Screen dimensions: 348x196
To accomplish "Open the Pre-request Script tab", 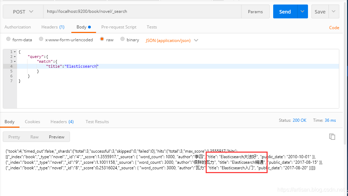I will (119, 27).
